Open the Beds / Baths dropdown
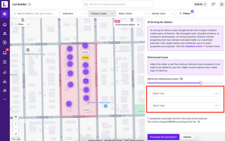 tap(133, 13)
